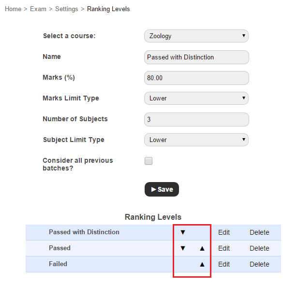Viewport: 283px width, 283px height.
Task: Edit the Passed with Distinction level
Action: pos(224,232)
